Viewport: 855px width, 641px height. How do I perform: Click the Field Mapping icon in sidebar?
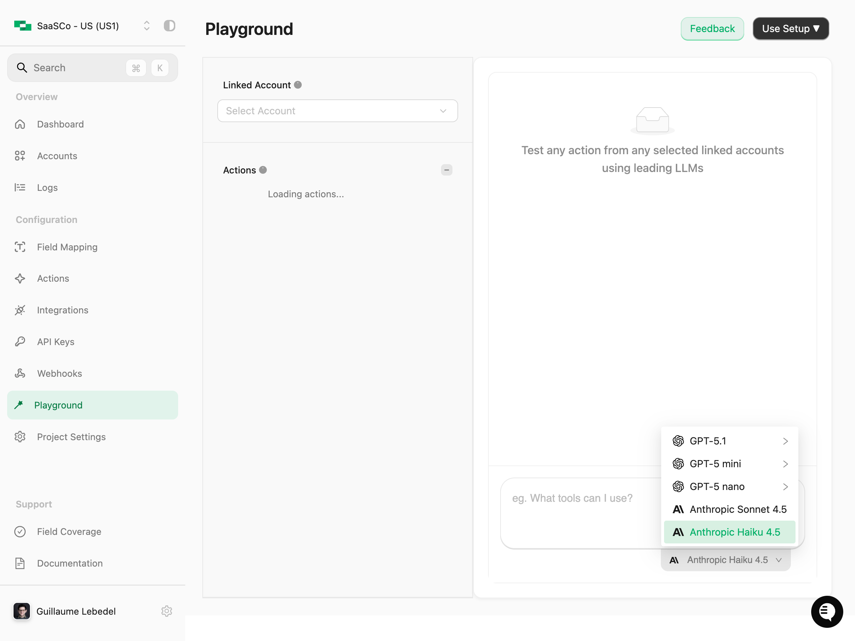tap(20, 247)
